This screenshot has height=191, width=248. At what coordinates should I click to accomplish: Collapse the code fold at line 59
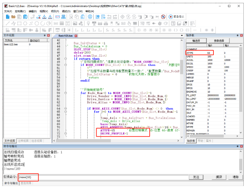point(66,93)
